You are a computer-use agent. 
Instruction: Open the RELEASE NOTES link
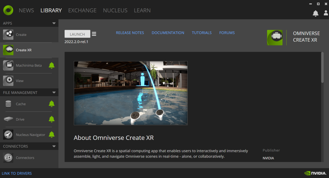point(130,33)
